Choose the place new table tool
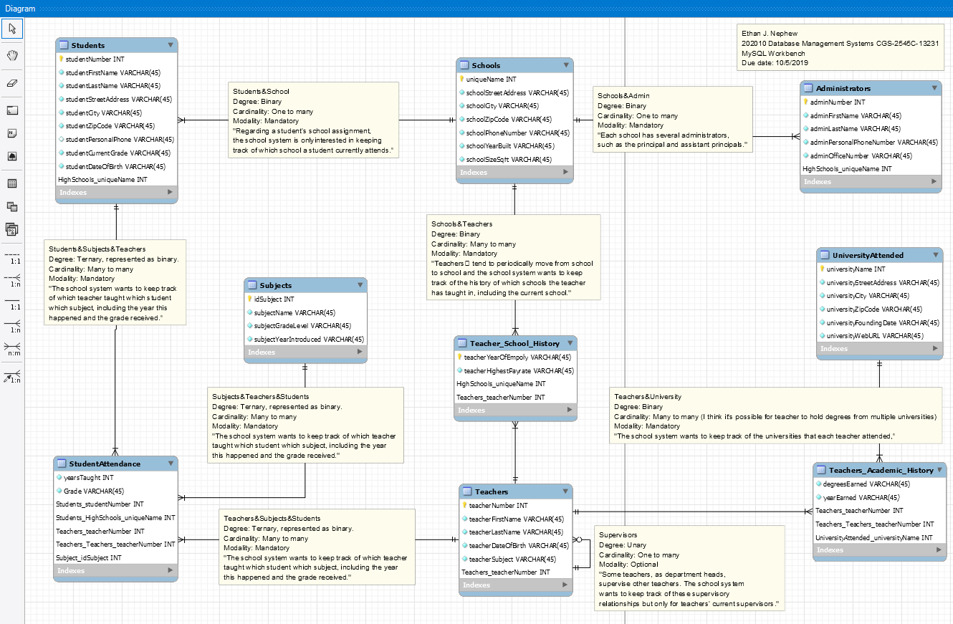 pyautogui.click(x=12, y=183)
